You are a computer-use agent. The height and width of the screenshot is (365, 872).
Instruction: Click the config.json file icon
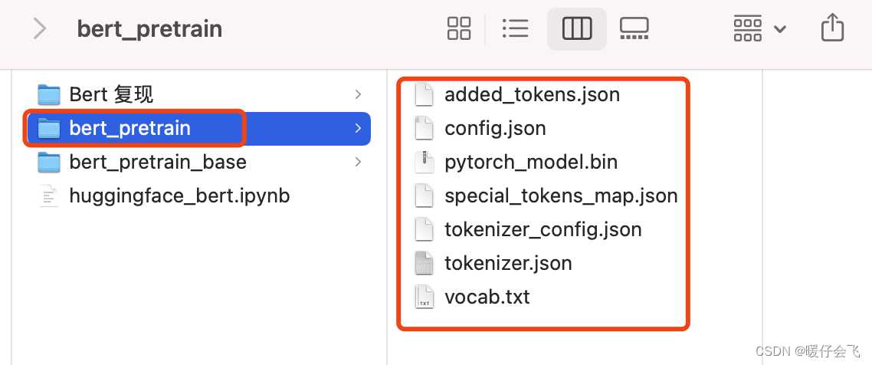coord(424,128)
